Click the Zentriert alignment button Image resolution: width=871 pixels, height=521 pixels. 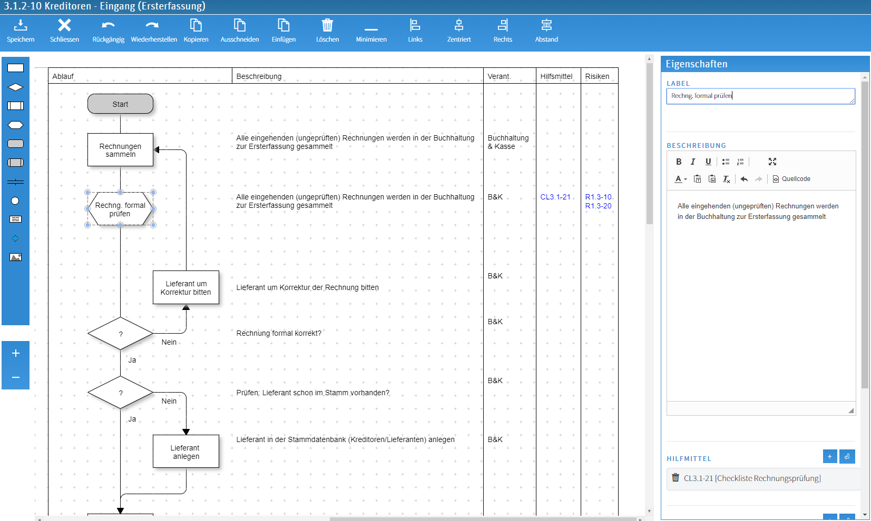458,30
